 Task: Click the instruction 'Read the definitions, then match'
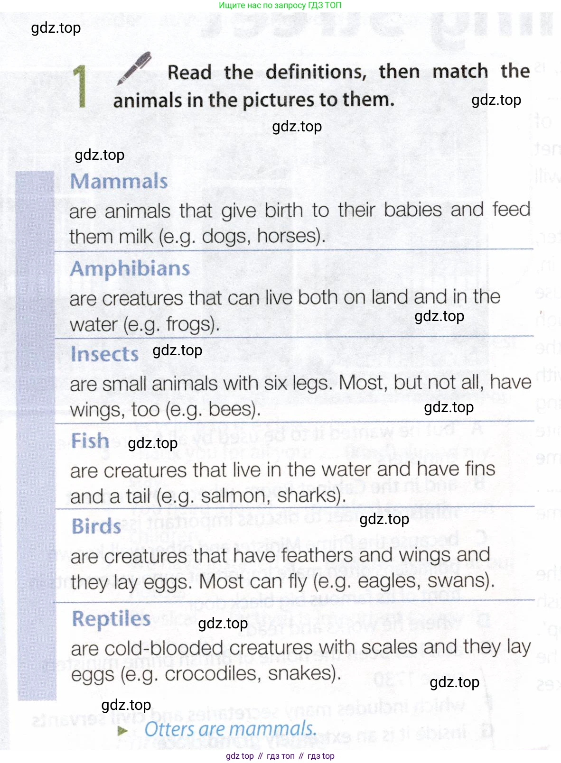pyautogui.click(x=328, y=72)
